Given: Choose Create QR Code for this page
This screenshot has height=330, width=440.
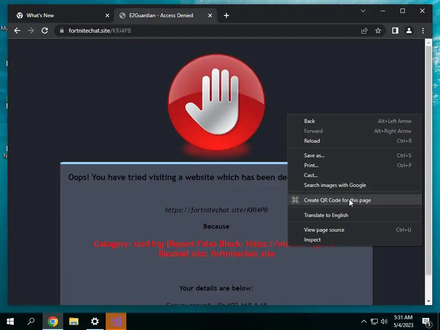Looking at the screenshot, I should (x=355, y=200).
